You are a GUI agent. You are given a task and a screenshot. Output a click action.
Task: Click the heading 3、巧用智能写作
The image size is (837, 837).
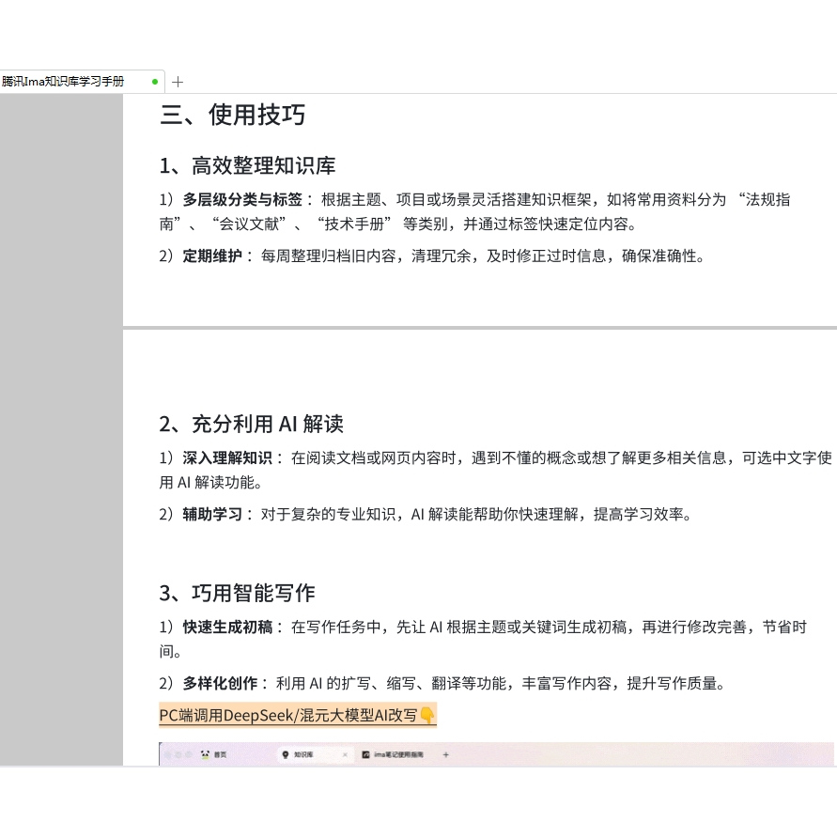237,593
